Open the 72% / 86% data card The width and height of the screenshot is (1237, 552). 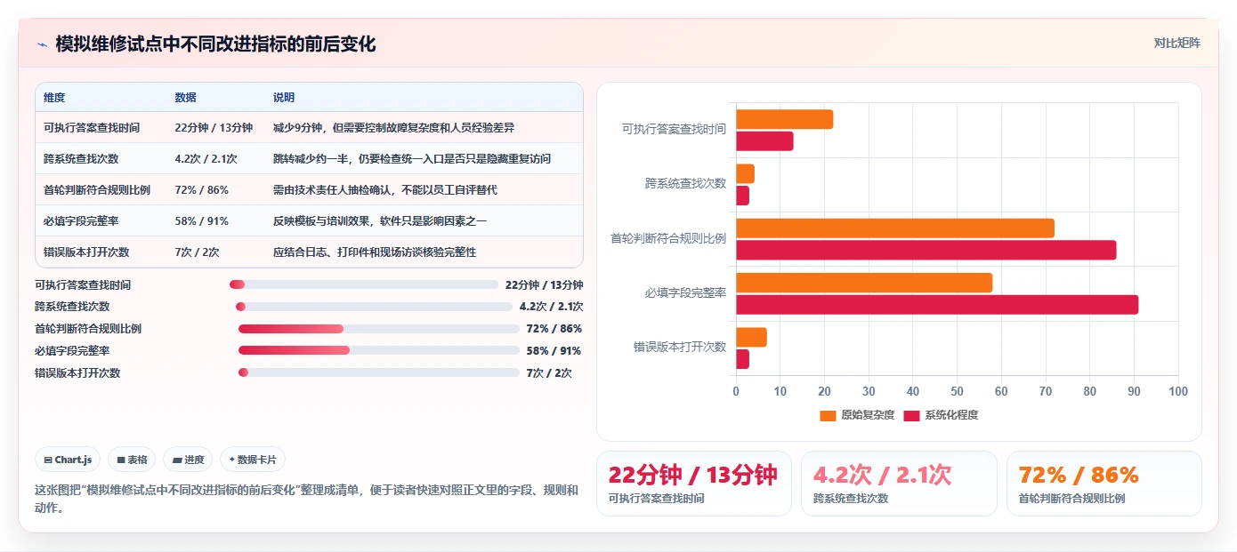click(x=1104, y=484)
